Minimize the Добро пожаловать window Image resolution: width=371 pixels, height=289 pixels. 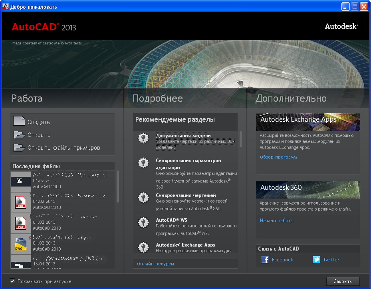click(345, 7)
